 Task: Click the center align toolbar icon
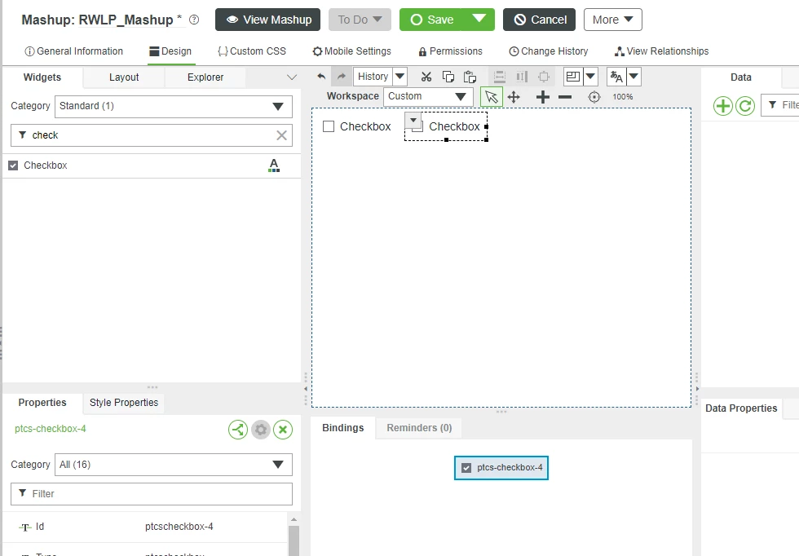coord(544,77)
